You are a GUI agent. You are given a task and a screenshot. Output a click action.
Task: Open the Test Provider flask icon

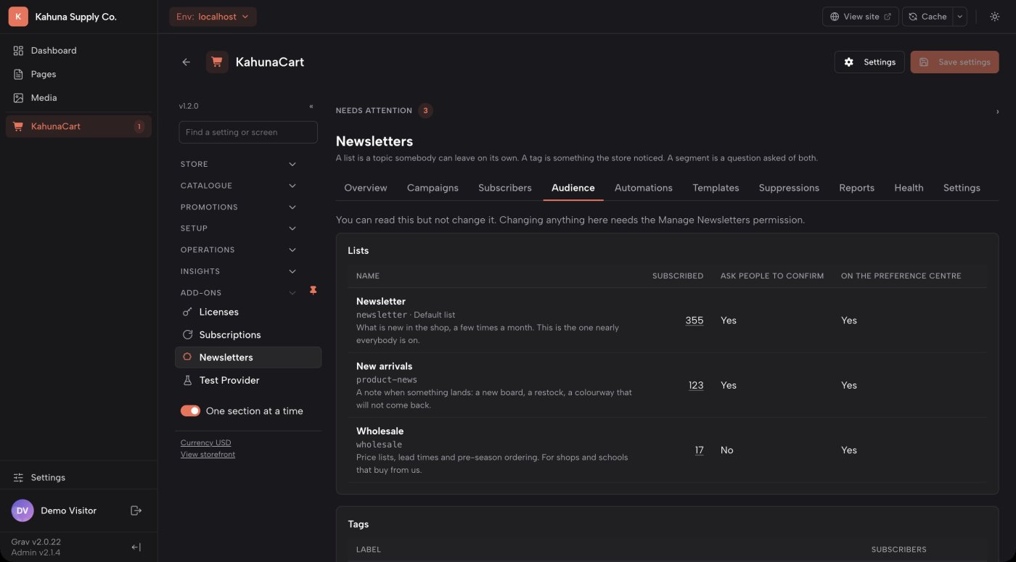point(187,380)
